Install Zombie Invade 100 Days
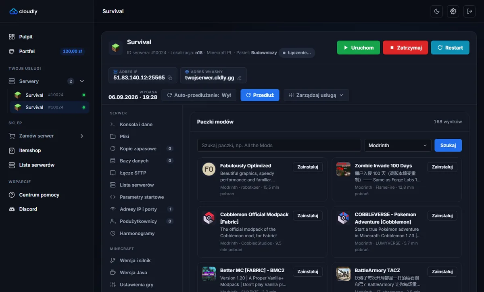The height and width of the screenshot is (292, 484). [x=442, y=167]
